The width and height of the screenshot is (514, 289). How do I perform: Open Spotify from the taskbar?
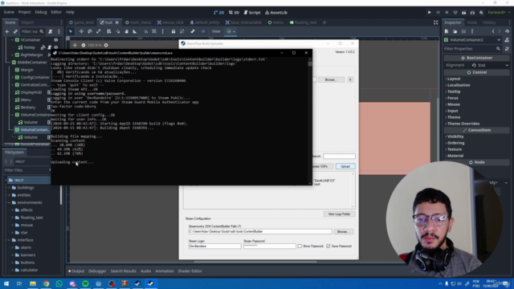[x=85, y=283]
